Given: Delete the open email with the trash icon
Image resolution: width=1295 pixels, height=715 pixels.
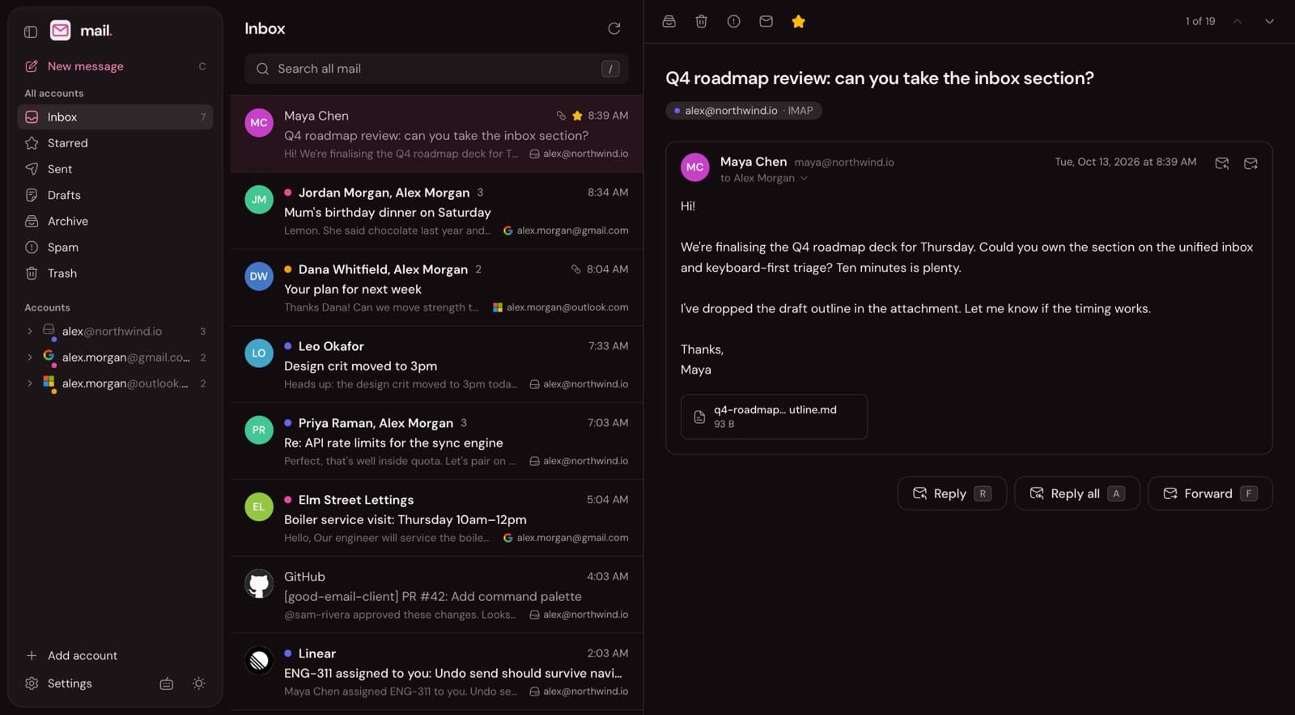Looking at the screenshot, I should (701, 22).
